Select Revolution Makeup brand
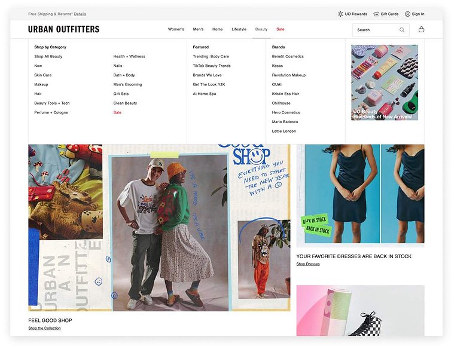The height and width of the screenshot is (349, 454). click(x=289, y=75)
